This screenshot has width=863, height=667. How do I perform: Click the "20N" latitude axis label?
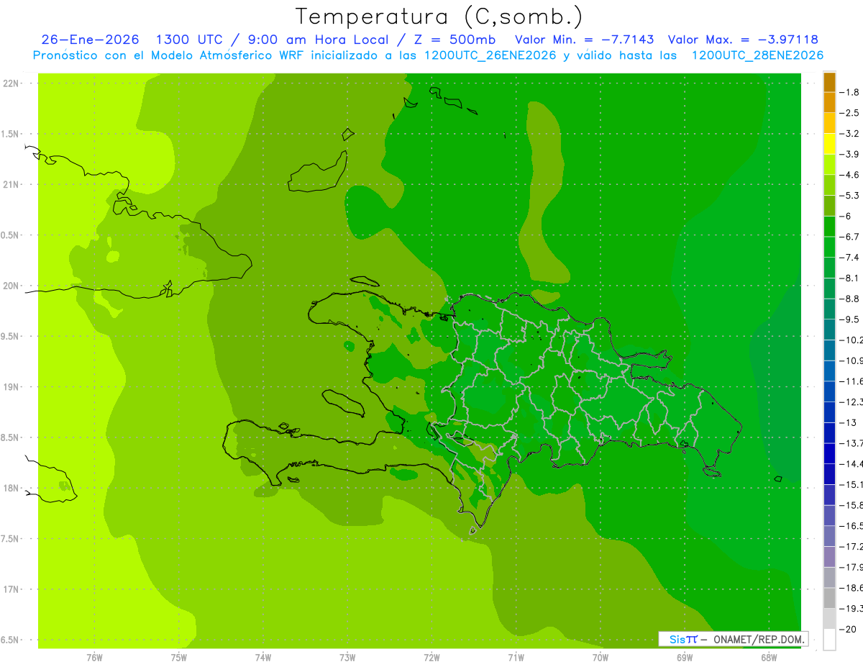pos(10,286)
